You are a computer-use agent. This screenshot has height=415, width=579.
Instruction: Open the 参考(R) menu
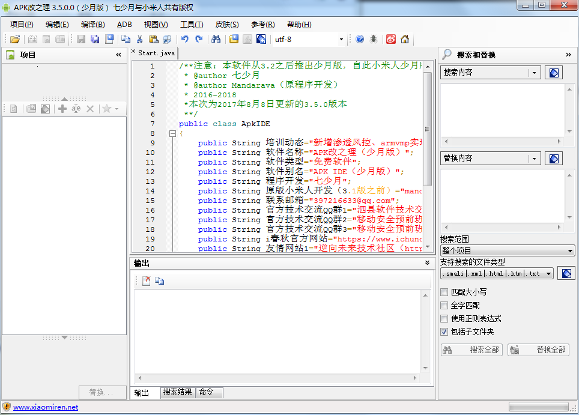[x=262, y=25]
